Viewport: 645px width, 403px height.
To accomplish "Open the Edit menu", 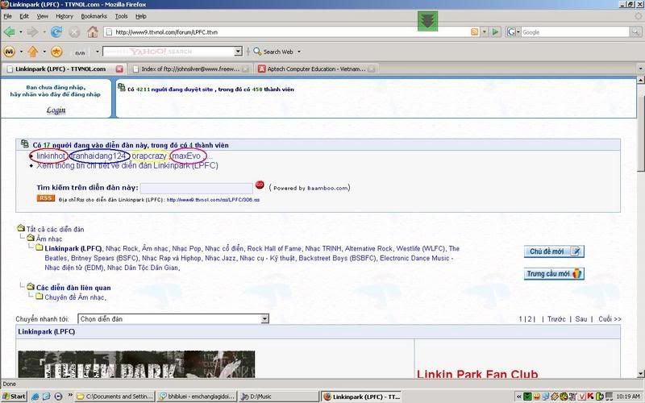I will (24, 16).
